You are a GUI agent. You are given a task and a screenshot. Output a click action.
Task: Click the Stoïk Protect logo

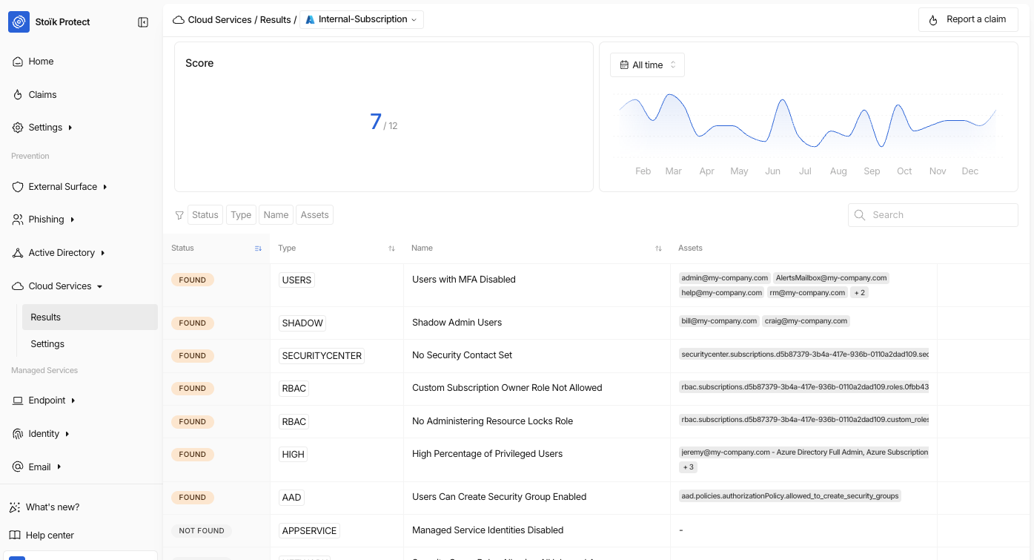(19, 22)
